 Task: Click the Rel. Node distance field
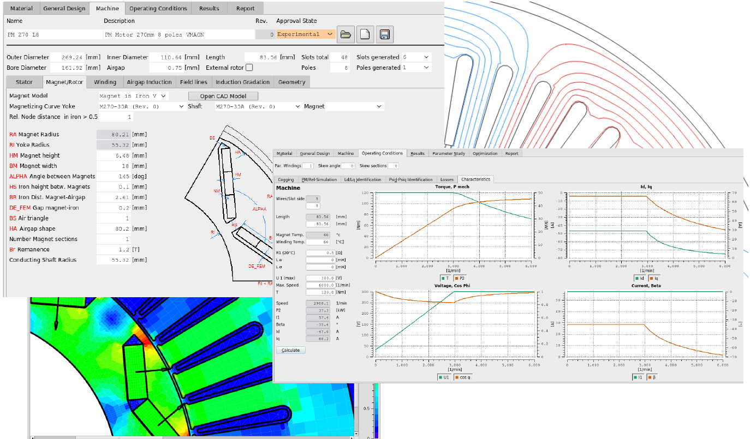click(116, 117)
